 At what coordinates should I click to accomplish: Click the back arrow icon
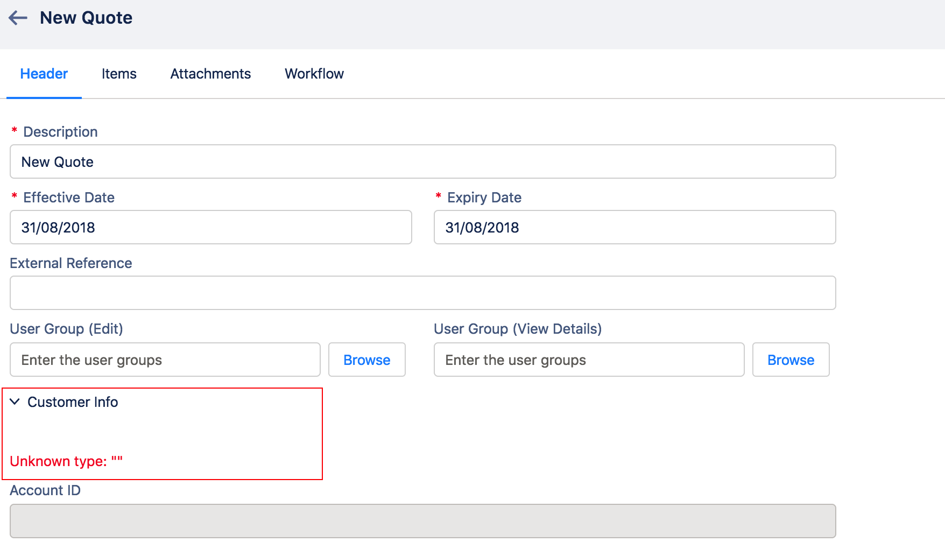pos(18,18)
